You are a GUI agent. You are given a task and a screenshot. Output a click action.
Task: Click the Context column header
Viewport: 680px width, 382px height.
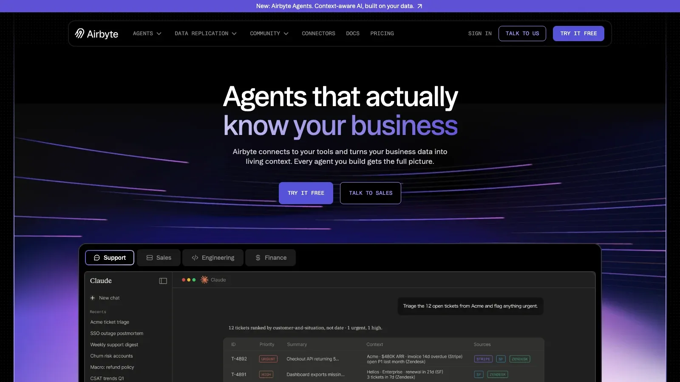[x=375, y=345]
